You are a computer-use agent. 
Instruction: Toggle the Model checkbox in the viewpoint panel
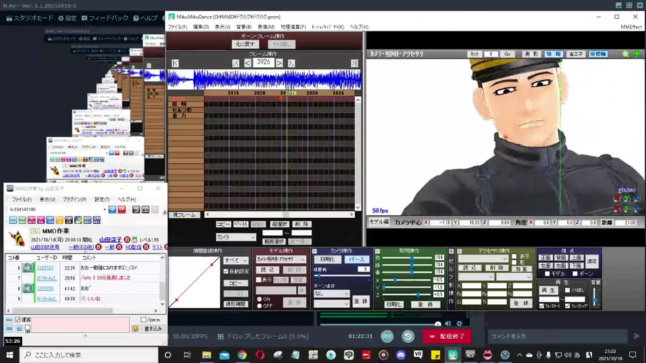point(547,274)
